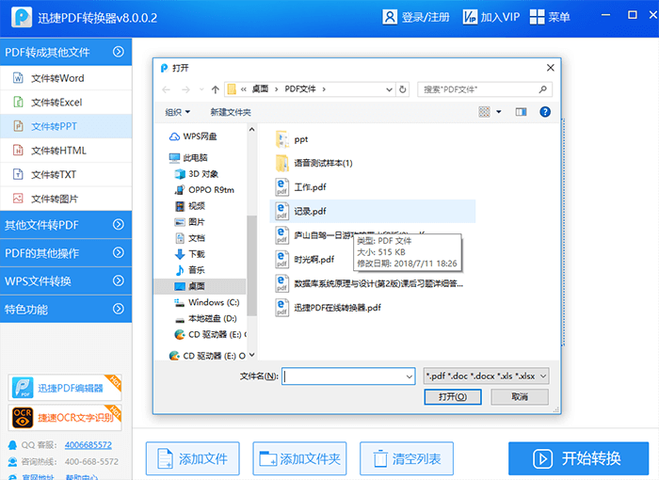Click the navigation tree scrollbar thumb
The width and height of the screenshot is (659, 480).
[x=251, y=265]
